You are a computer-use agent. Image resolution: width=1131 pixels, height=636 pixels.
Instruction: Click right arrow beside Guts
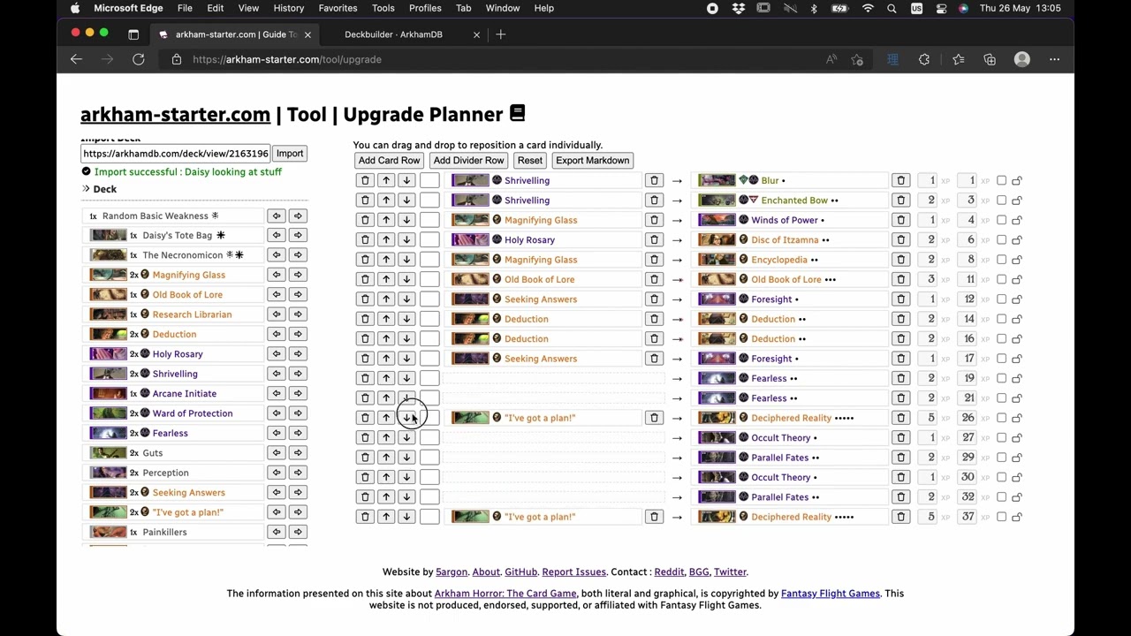(298, 452)
